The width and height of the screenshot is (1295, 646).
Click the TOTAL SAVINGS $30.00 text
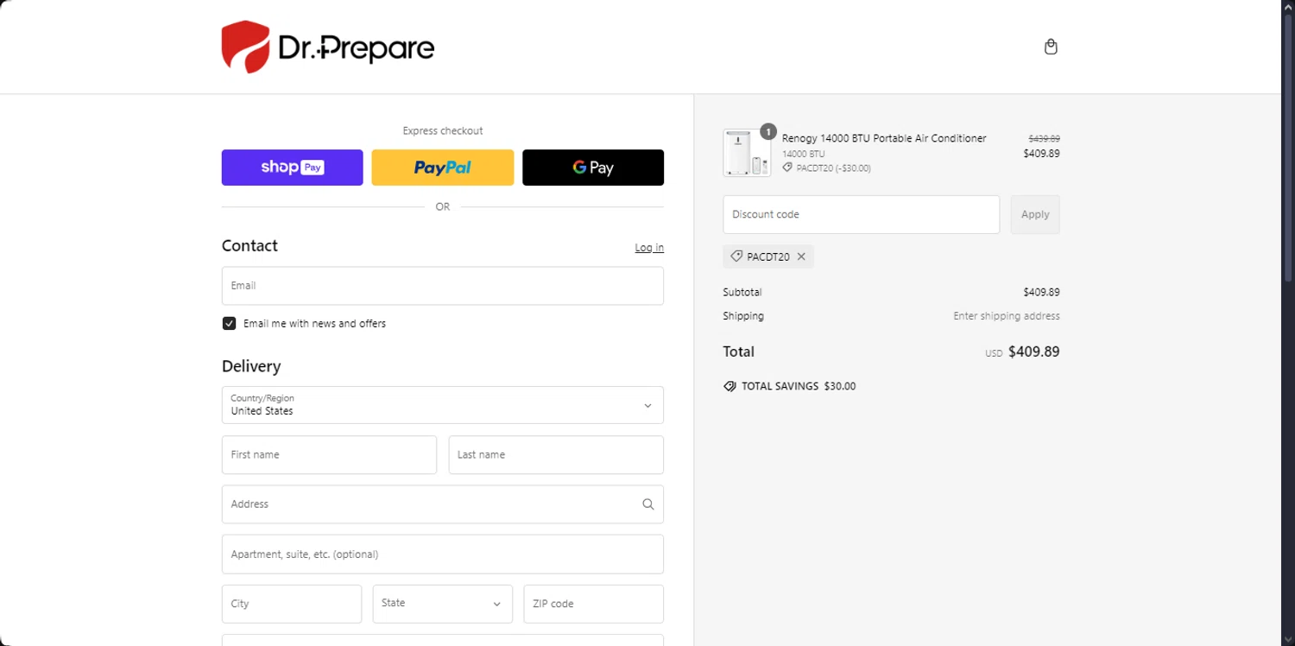799,386
